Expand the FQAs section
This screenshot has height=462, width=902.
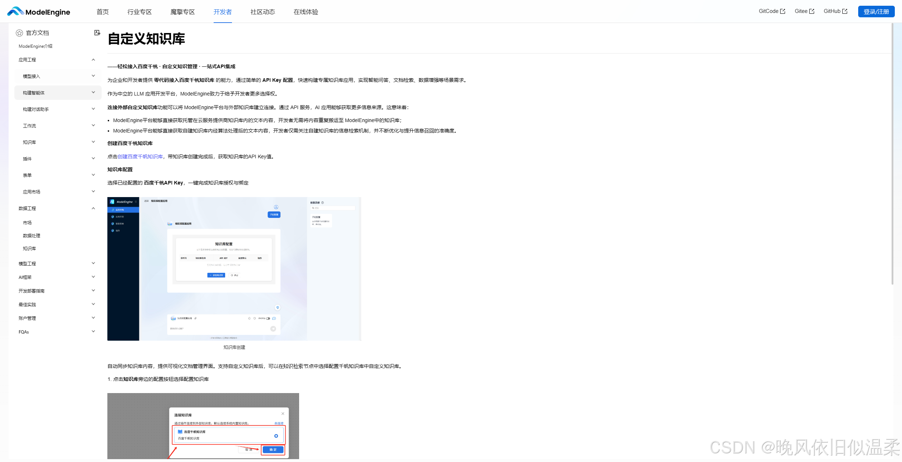tap(93, 331)
